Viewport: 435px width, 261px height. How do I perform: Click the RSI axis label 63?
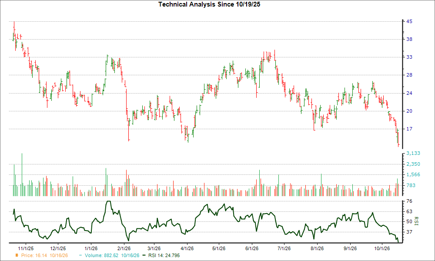tap(409, 211)
